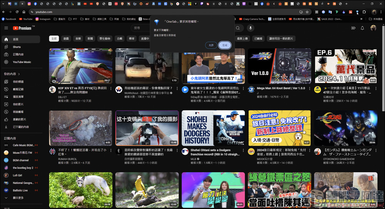Viewport: 385px width, 209px height.
Task: Go back with the browser back arrow
Action: [3, 12]
